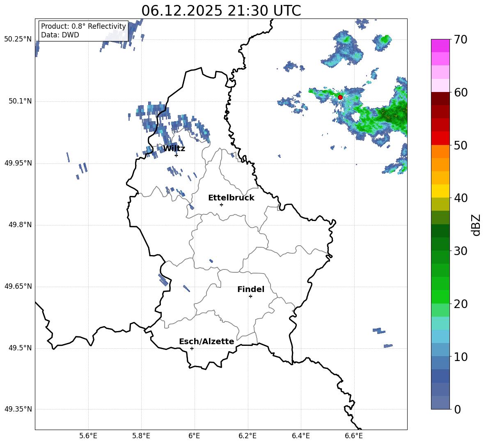
Task: Click the Findel city label
Action: (x=251, y=289)
